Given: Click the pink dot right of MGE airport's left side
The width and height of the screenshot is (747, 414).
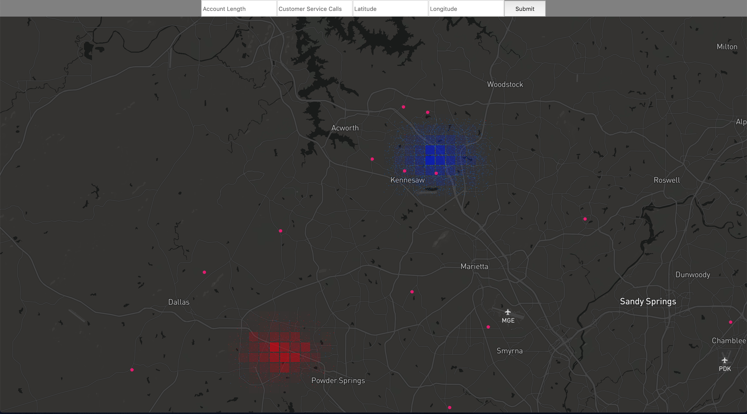Looking at the screenshot, I should coord(488,327).
